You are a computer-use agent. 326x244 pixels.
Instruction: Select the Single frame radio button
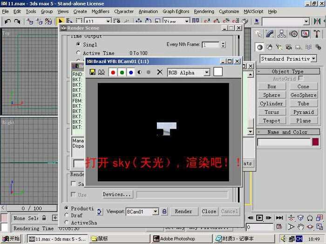78,44
